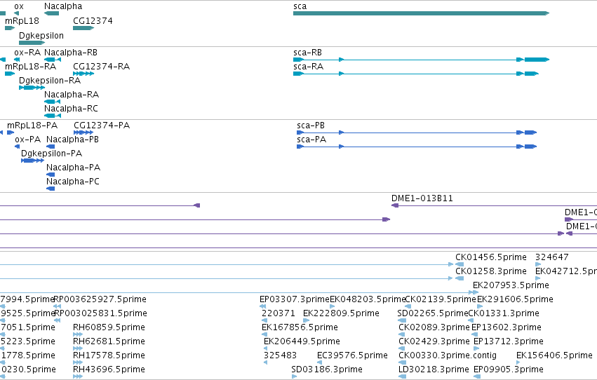The width and height of the screenshot is (597, 380).
Task: Click the ox-RA transcript label
Action: click(27, 53)
